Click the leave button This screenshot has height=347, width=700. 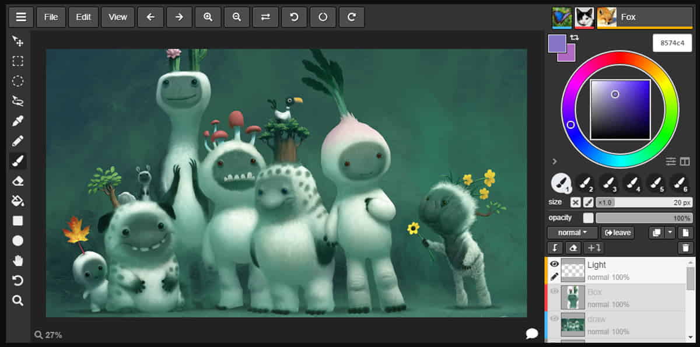[x=617, y=233]
